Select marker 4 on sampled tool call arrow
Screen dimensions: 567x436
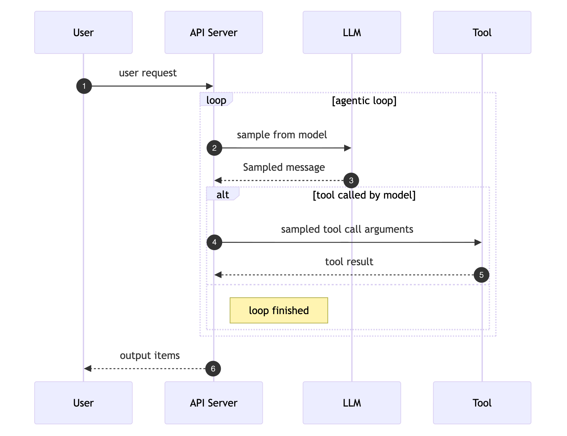214,242
